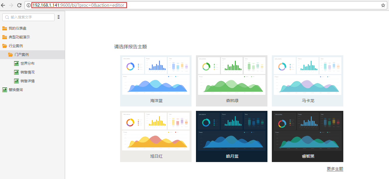Viewport: 389px width, 179px height.
Task: Click the 睿智黑 theme label
Action: coord(308,156)
